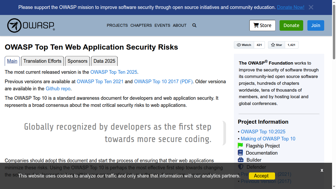Image resolution: width=336 pixels, height=189 pixels.
Task: Click the Documentation label in sidebar
Action: pos(262,153)
